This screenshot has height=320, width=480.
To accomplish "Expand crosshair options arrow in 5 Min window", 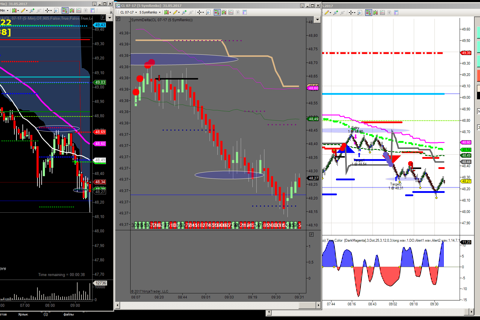I will pyautogui.click(x=51, y=10).
